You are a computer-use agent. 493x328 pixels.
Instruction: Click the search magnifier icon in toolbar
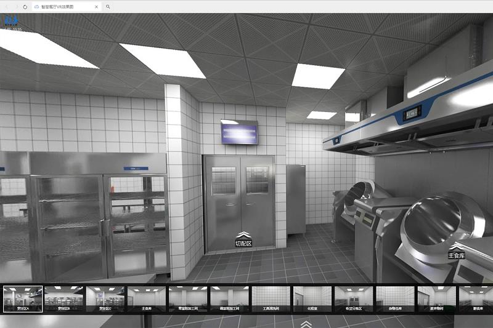[x=108, y=7]
